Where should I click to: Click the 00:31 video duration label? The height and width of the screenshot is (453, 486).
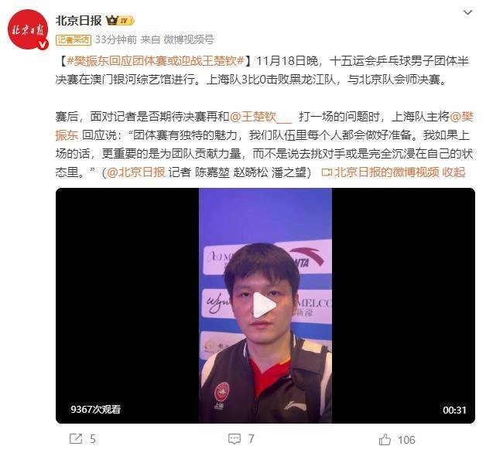[454, 410]
